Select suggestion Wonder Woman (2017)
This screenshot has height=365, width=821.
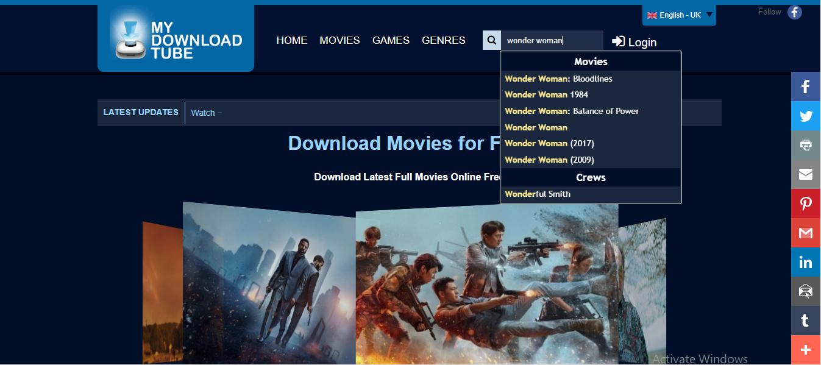[x=590, y=143]
